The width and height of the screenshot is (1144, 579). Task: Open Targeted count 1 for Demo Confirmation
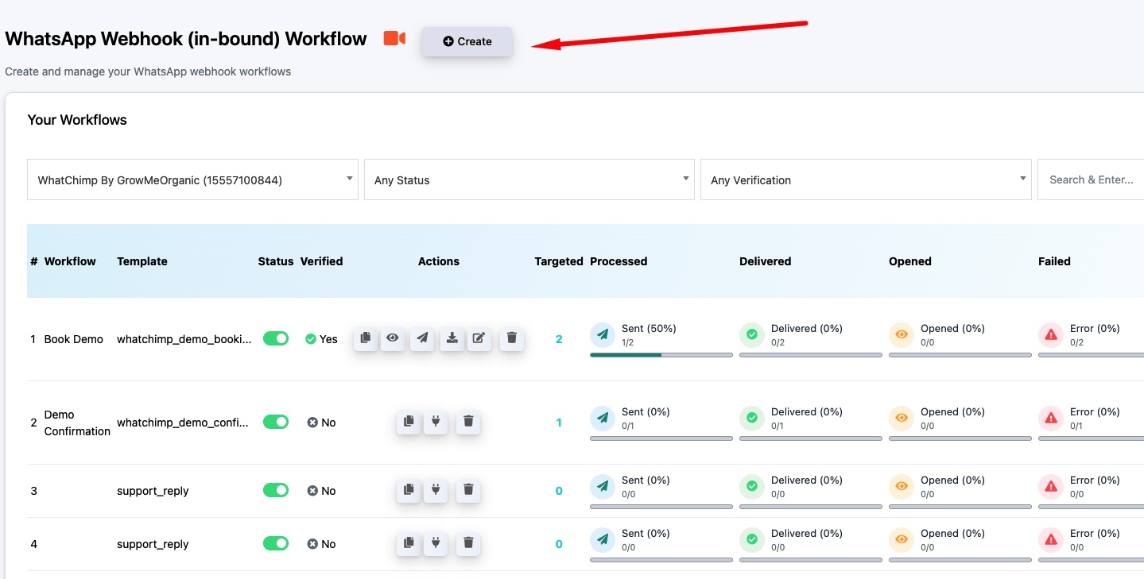pyautogui.click(x=559, y=423)
